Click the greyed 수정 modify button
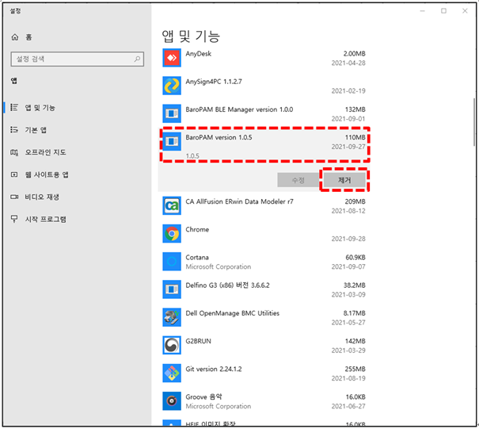The width and height of the screenshot is (479, 429). click(x=298, y=180)
